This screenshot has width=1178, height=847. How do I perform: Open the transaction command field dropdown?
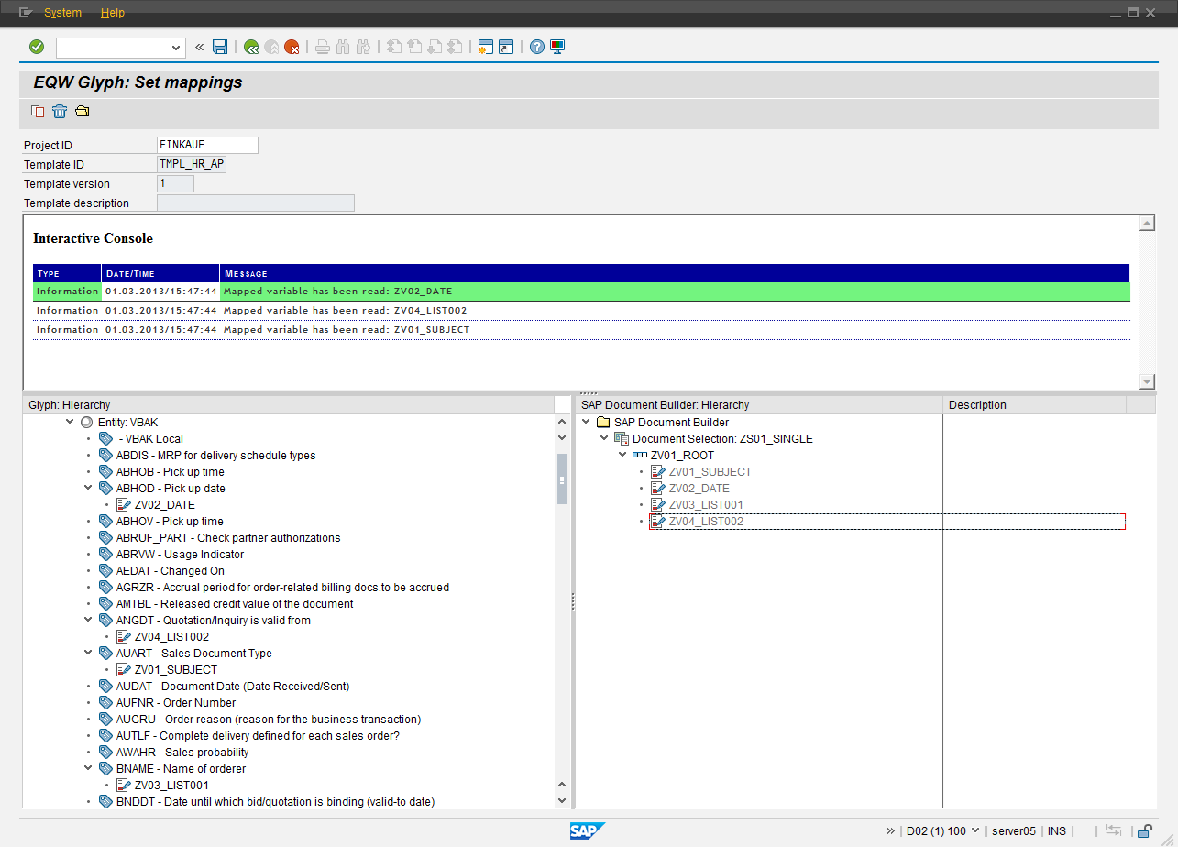pos(177,48)
